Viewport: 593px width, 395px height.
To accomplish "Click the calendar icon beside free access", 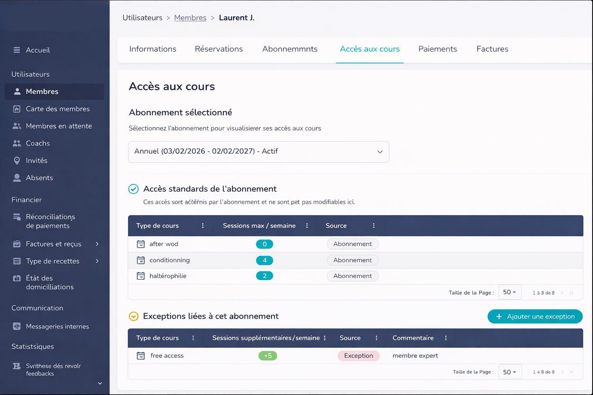I will 141,356.
